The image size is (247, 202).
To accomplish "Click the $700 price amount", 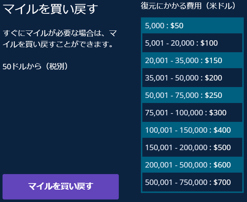I will [x=222, y=182].
